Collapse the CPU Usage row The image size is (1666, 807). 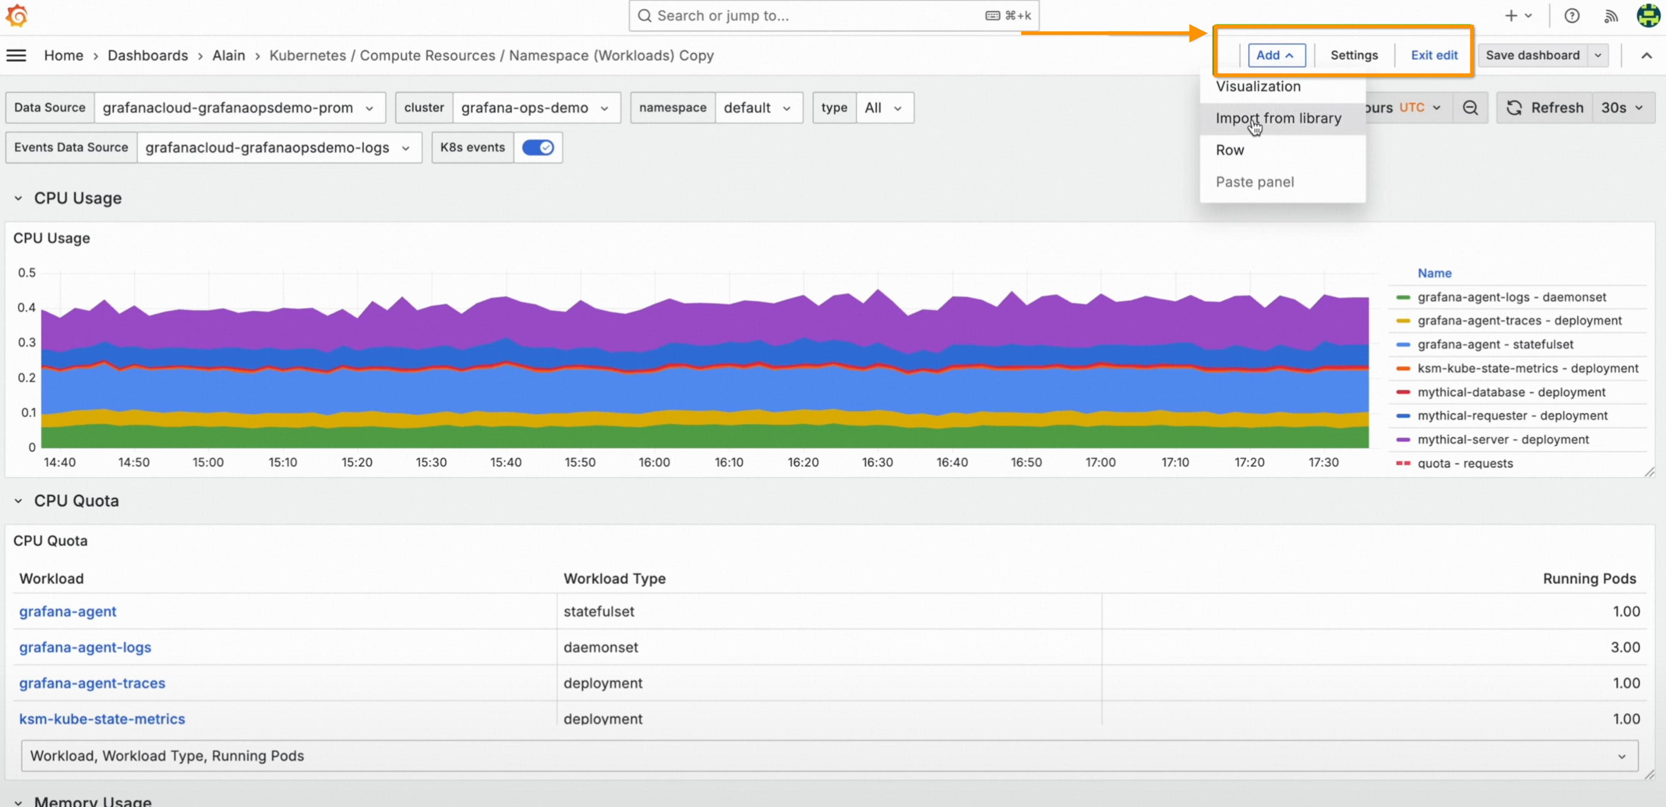18,199
